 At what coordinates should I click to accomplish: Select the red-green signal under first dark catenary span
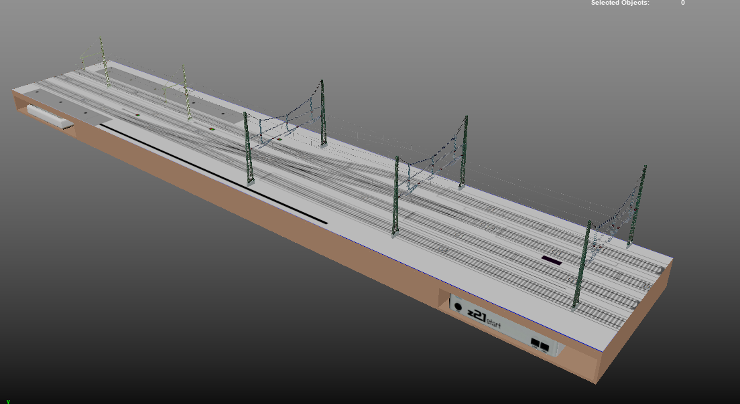click(280, 139)
